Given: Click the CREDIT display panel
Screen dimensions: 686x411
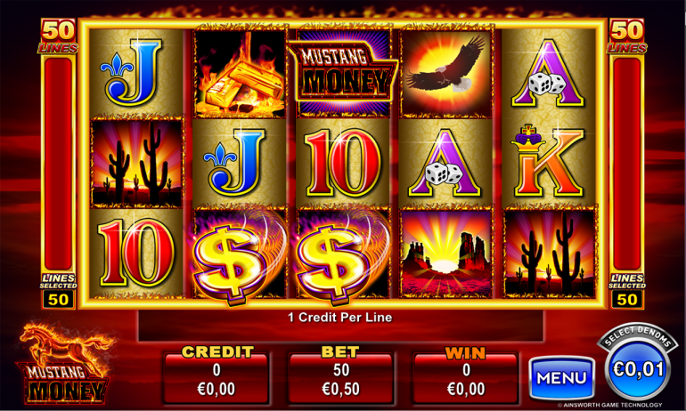Looking at the screenshot, I should point(216,375).
